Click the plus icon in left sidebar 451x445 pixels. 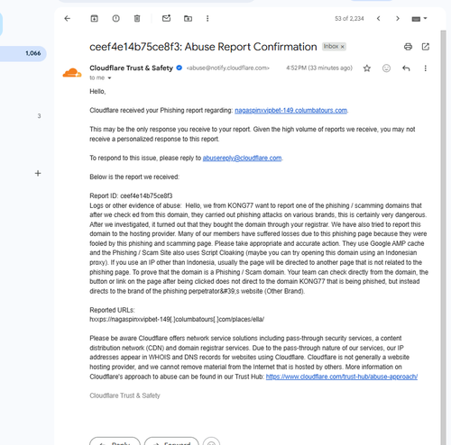click(x=38, y=173)
